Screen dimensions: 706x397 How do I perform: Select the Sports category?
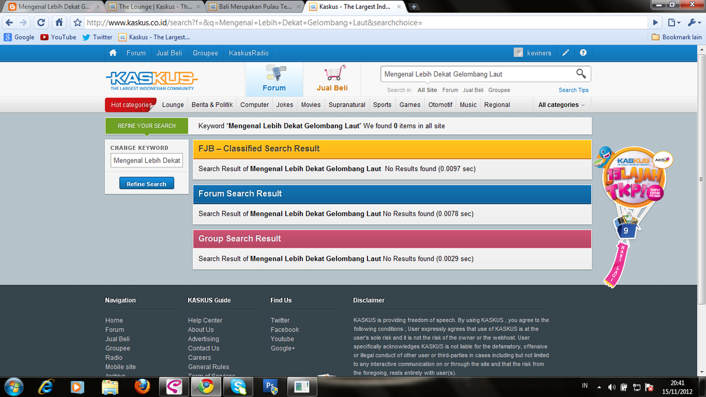coord(382,105)
